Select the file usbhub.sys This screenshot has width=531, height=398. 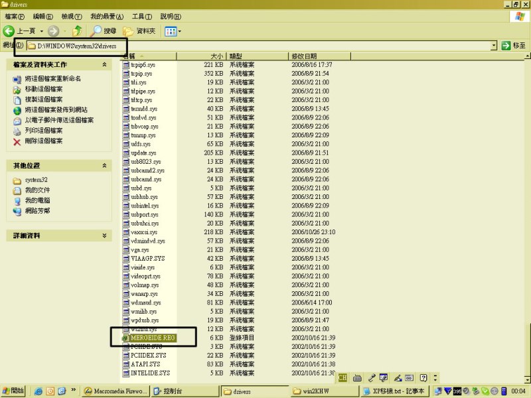point(144,197)
